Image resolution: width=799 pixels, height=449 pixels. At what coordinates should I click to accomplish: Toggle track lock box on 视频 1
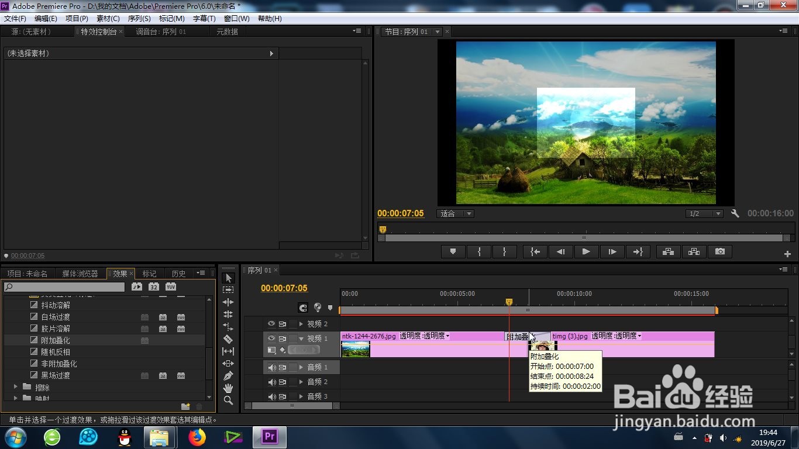coord(293,338)
